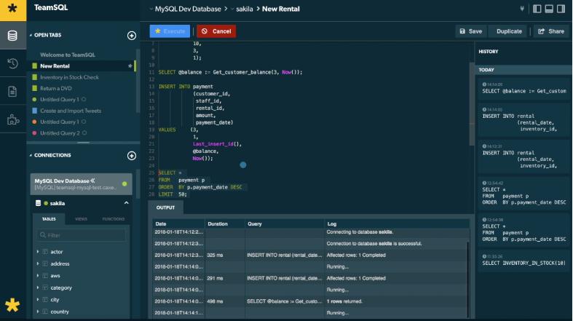The height and width of the screenshot is (321, 573).
Task: Expand the category table node
Action: (38, 288)
